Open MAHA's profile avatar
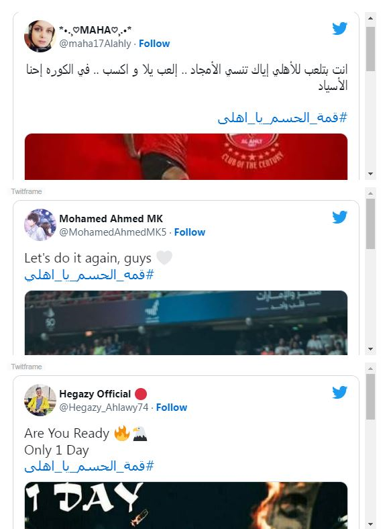Image resolution: width=389 pixels, height=529 pixels. coord(40,36)
